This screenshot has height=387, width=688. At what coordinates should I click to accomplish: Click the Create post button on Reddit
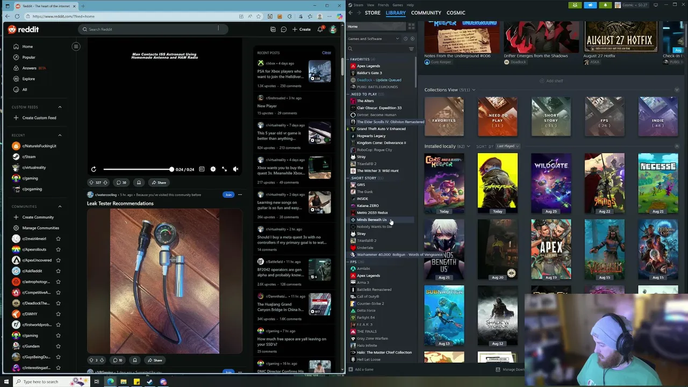302,30
